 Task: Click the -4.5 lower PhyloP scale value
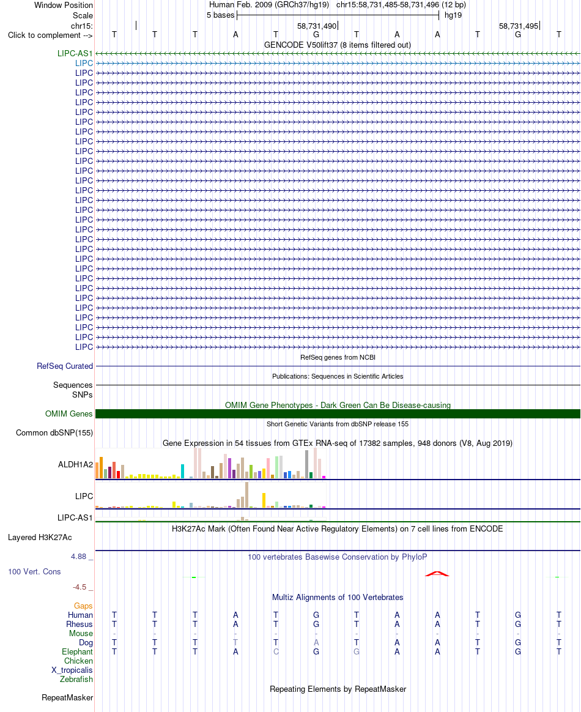click(80, 587)
